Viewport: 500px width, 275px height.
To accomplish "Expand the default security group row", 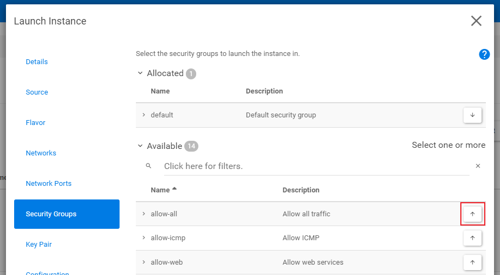I will click(x=143, y=115).
